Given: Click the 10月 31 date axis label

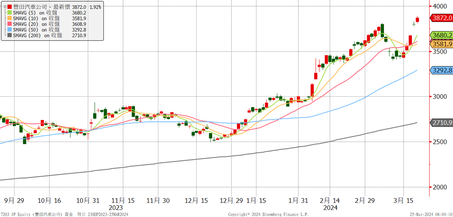Looking at the screenshot, I should coord(87,201).
